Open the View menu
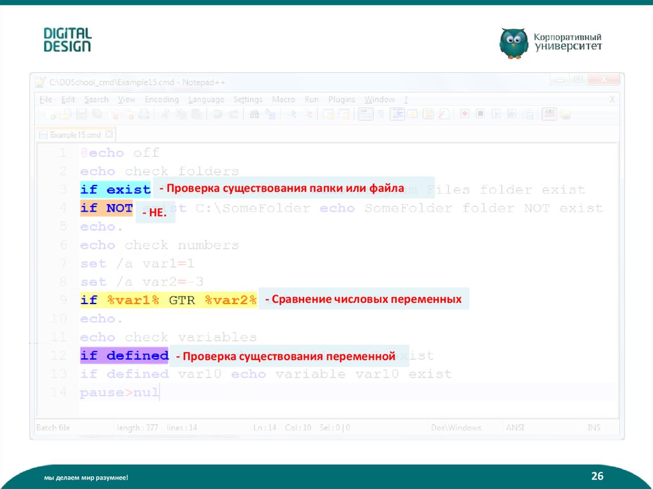Viewport: 653px width, 489px height. click(126, 99)
